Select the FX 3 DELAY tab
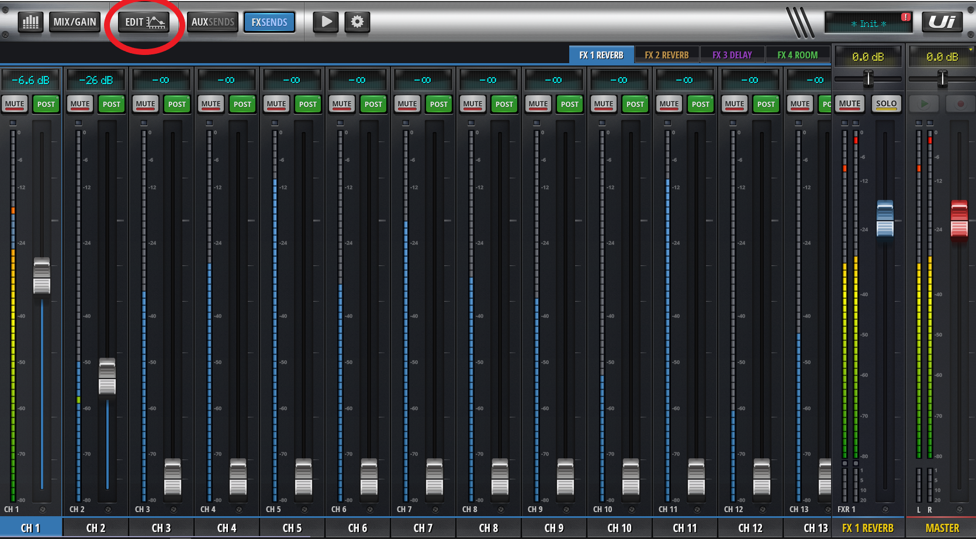 pyautogui.click(x=732, y=55)
